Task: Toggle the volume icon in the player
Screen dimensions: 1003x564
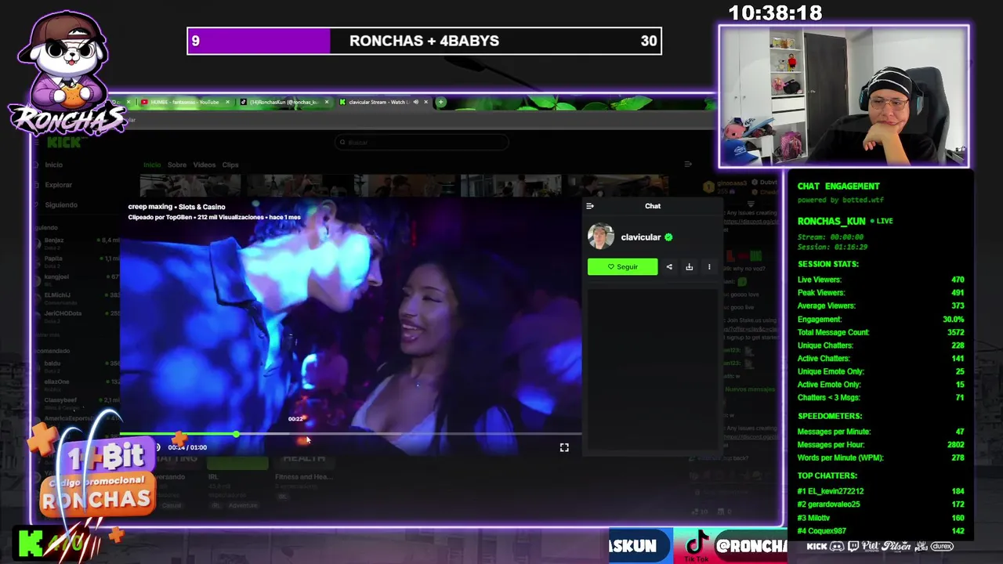Action: (x=157, y=447)
